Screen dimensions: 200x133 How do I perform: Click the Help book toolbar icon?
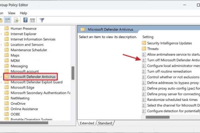coord(25,20)
